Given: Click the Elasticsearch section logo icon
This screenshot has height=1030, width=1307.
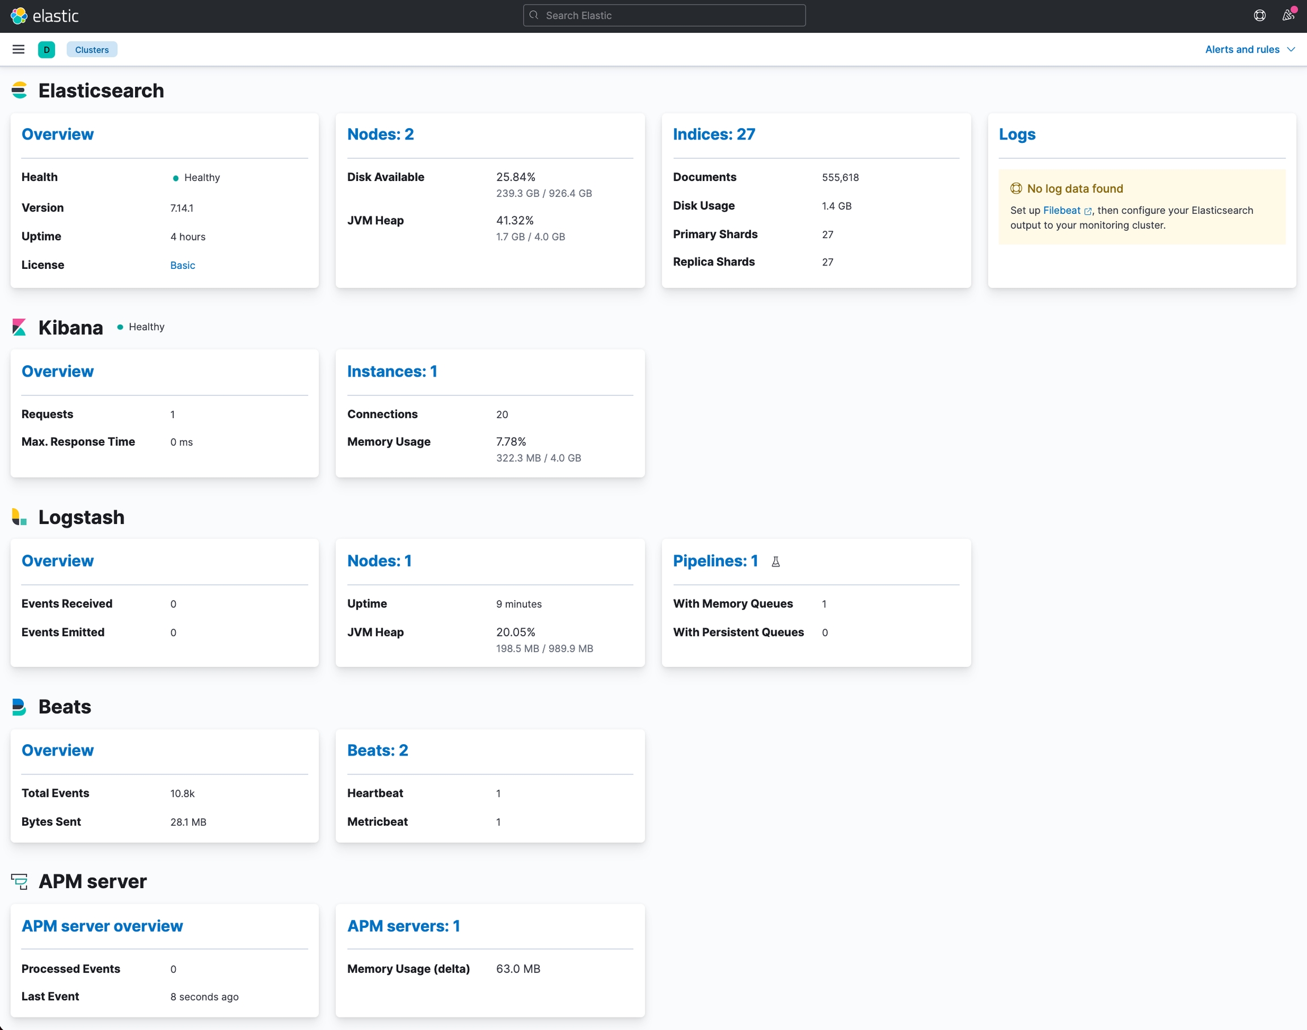Looking at the screenshot, I should 19,90.
